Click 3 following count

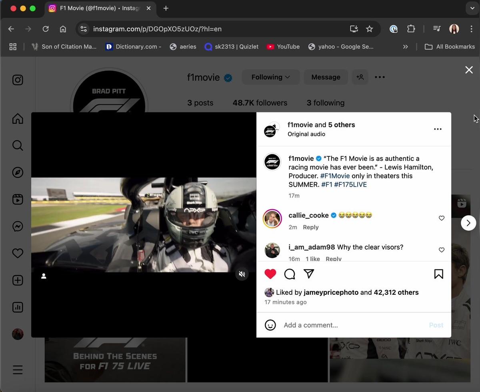[326, 103]
